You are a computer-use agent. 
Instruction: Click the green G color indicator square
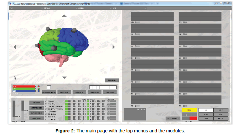[x=39, y=89]
